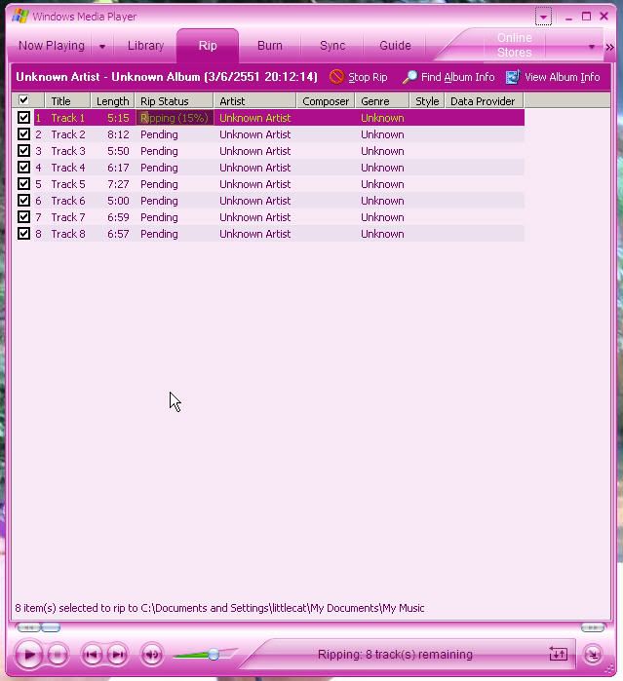Click the View Album Info icon
Image resolution: width=623 pixels, height=681 pixels.
[513, 77]
